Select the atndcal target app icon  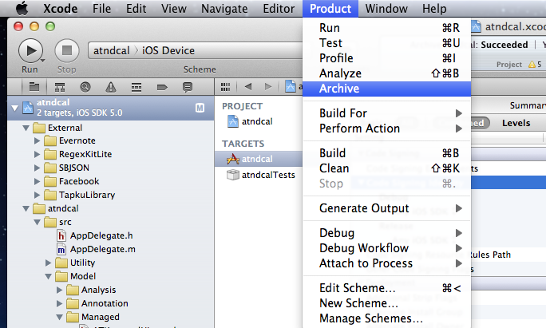tap(232, 159)
